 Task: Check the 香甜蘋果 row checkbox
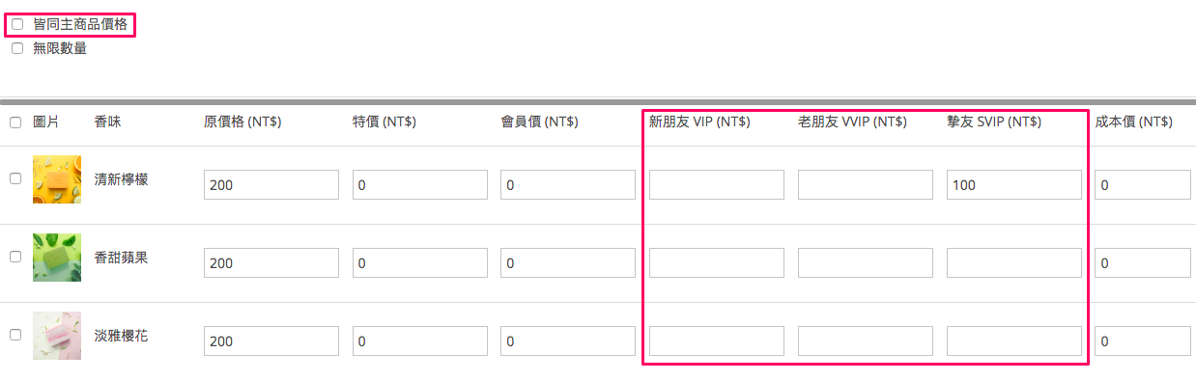[15, 257]
